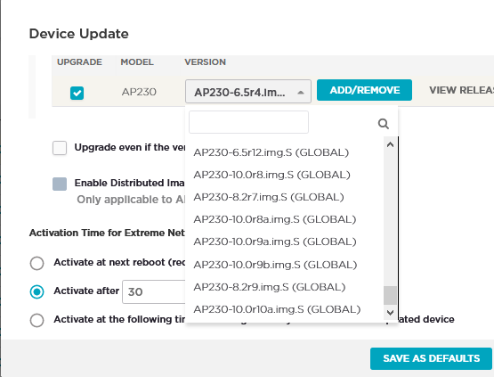Select AP230-6.5r12.img.S (GLOBAL) from list
494x377 pixels.
[x=271, y=152]
